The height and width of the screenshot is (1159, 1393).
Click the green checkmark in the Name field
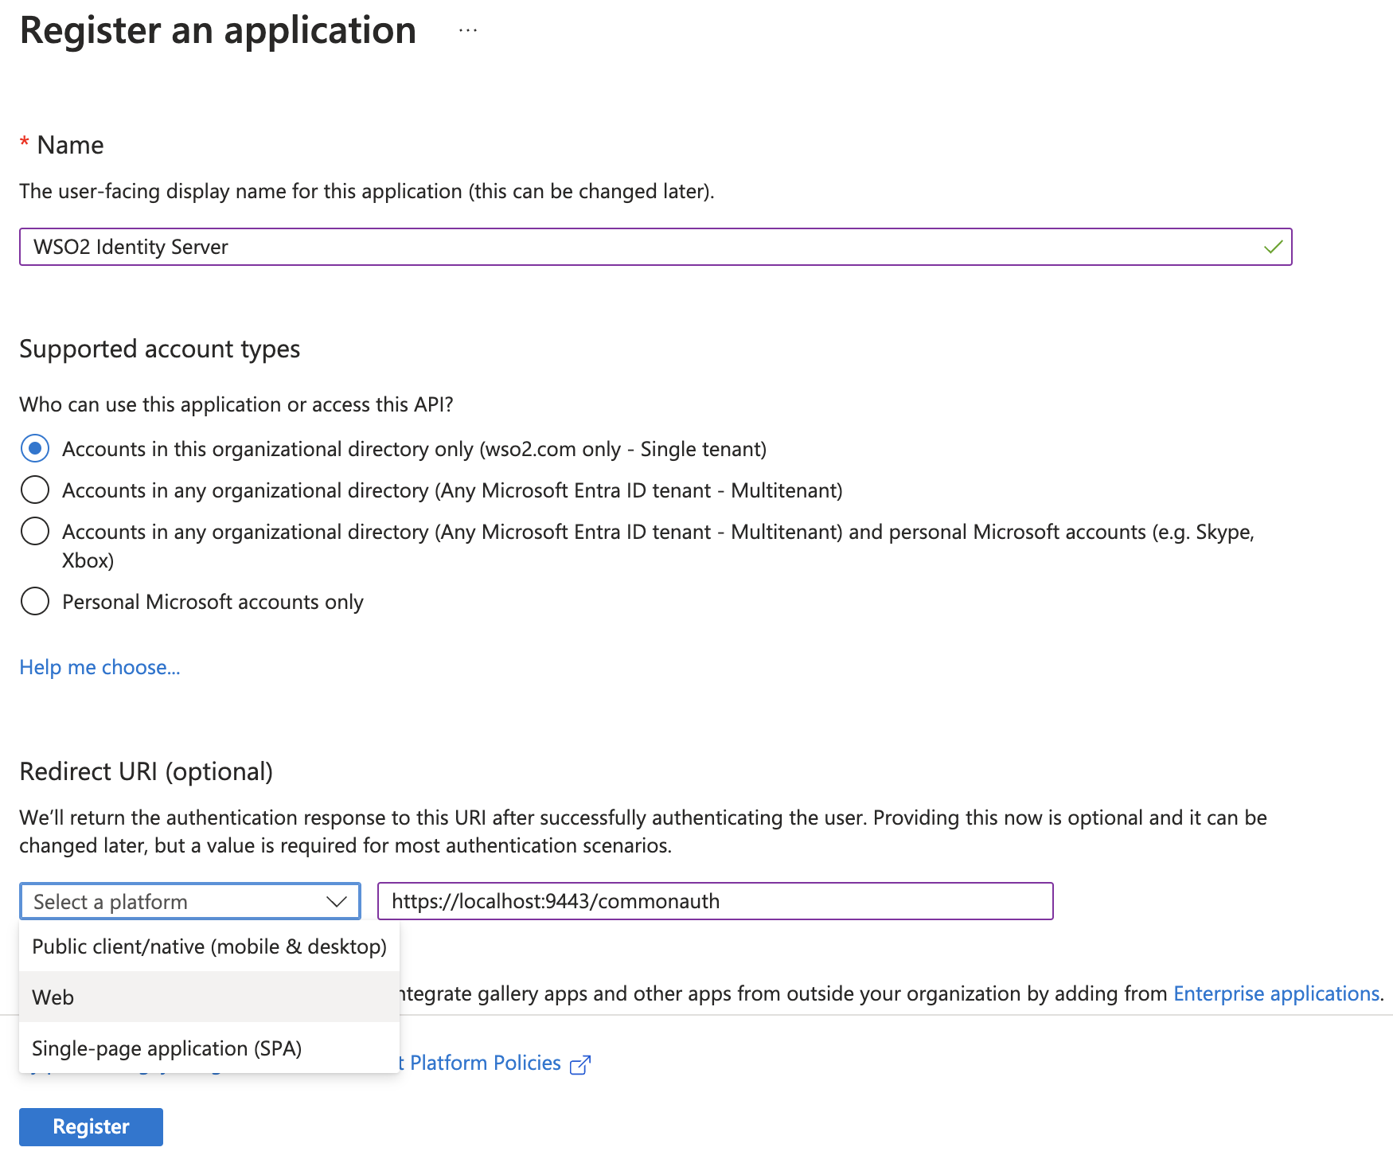pyautogui.click(x=1273, y=247)
